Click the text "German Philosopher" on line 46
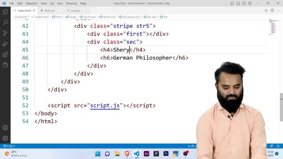 click(142, 58)
